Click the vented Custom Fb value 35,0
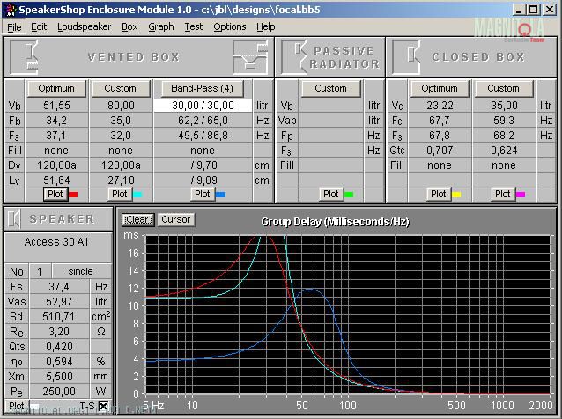562x419 pixels. [x=121, y=121]
